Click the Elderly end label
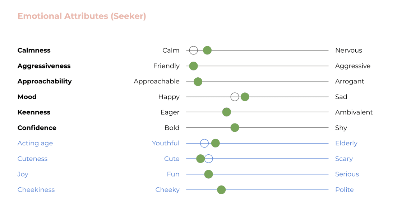 pos(346,143)
